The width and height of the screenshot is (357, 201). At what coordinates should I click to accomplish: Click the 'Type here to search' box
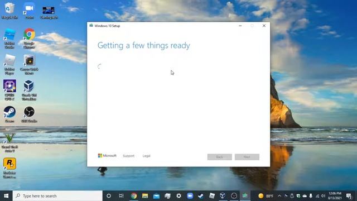pyautogui.click(x=57, y=196)
